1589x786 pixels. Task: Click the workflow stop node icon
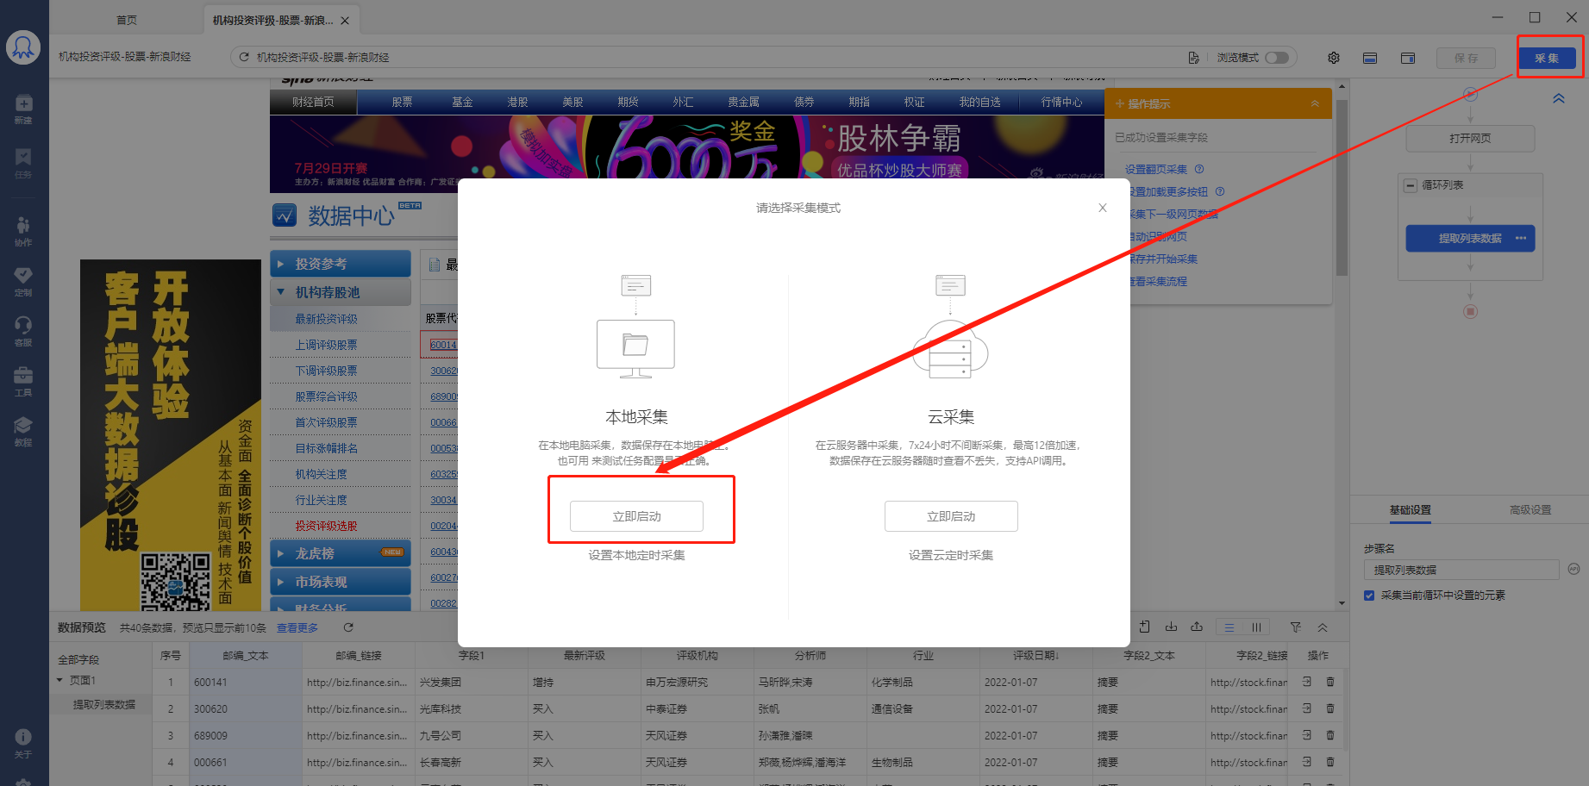[1471, 311]
